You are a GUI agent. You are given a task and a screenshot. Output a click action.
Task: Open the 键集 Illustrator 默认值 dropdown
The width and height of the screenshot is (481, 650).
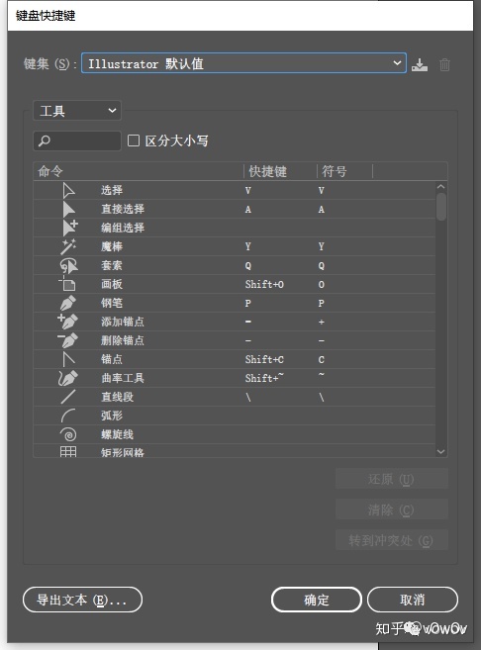click(x=243, y=63)
